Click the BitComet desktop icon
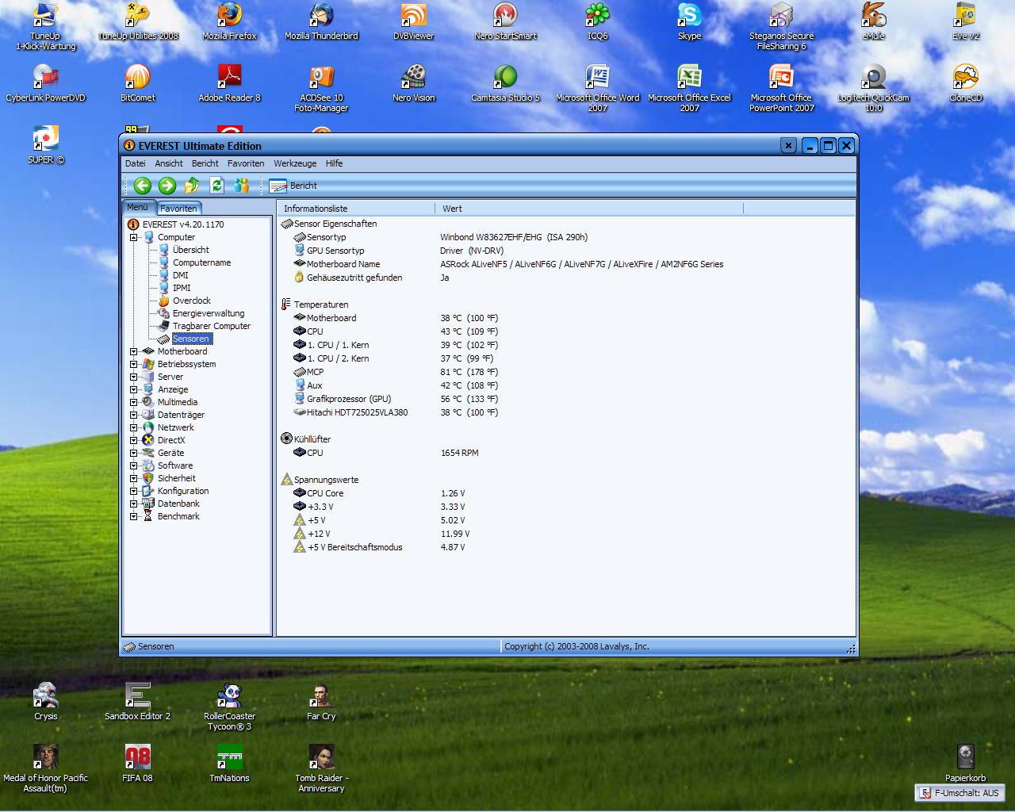Image resolution: width=1015 pixels, height=812 pixels. point(137,83)
